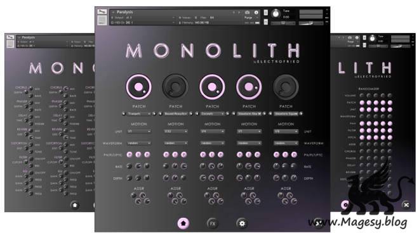Enable the second patch layer ring
The width and height of the screenshot is (419, 233).
point(175,87)
